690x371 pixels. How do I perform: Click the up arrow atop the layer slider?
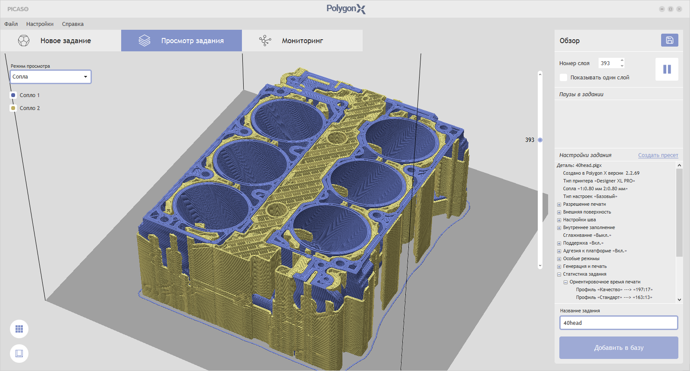click(540, 74)
